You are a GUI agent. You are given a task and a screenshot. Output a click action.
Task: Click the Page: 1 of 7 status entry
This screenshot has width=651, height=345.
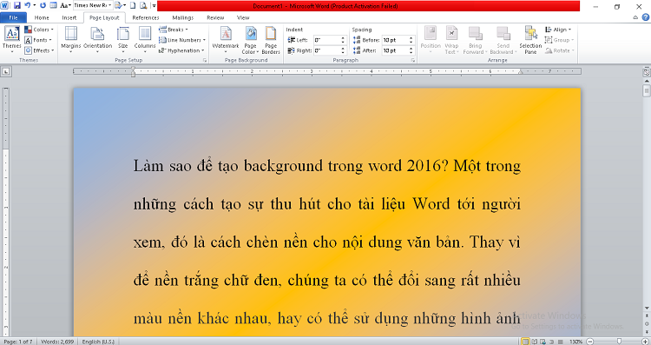tap(18, 342)
